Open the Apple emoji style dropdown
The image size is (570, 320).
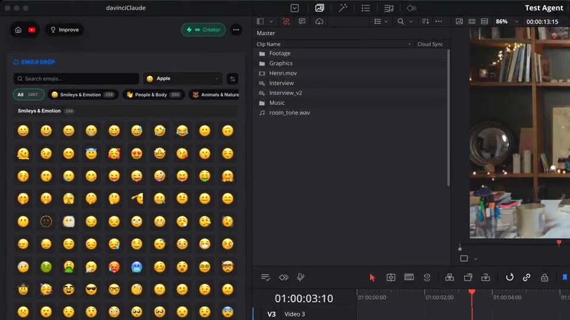182,78
